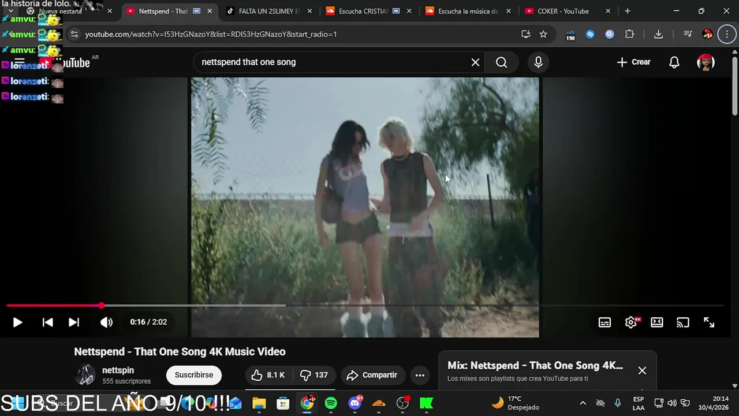Open YouTube account avatar menu
This screenshot has width=739, height=416.
706,62
